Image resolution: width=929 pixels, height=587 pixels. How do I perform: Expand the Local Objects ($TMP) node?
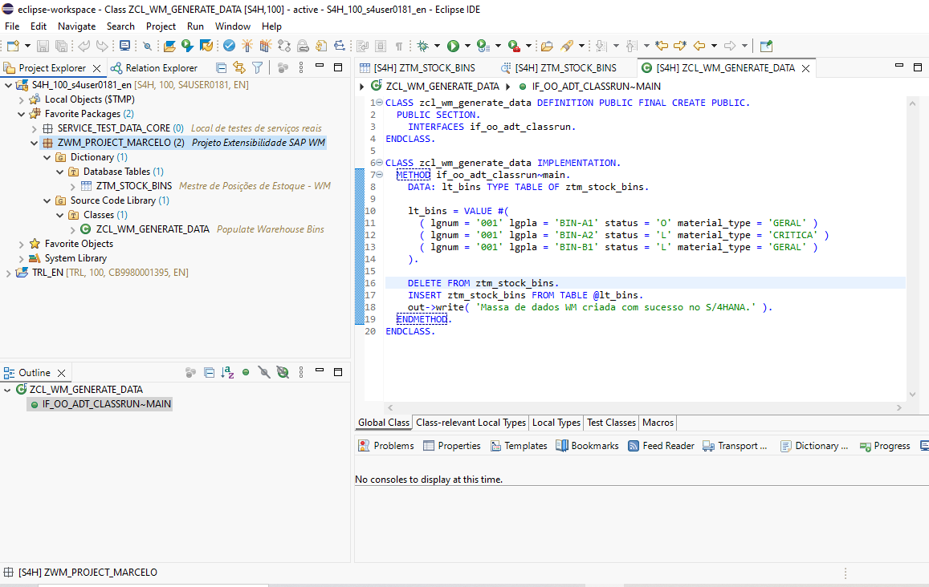(22, 99)
